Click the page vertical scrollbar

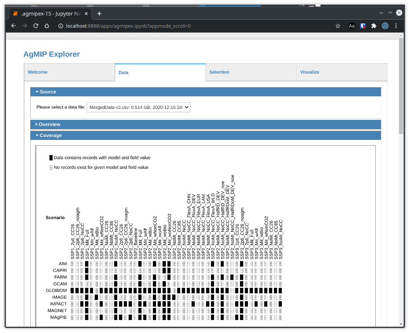[401, 105]
